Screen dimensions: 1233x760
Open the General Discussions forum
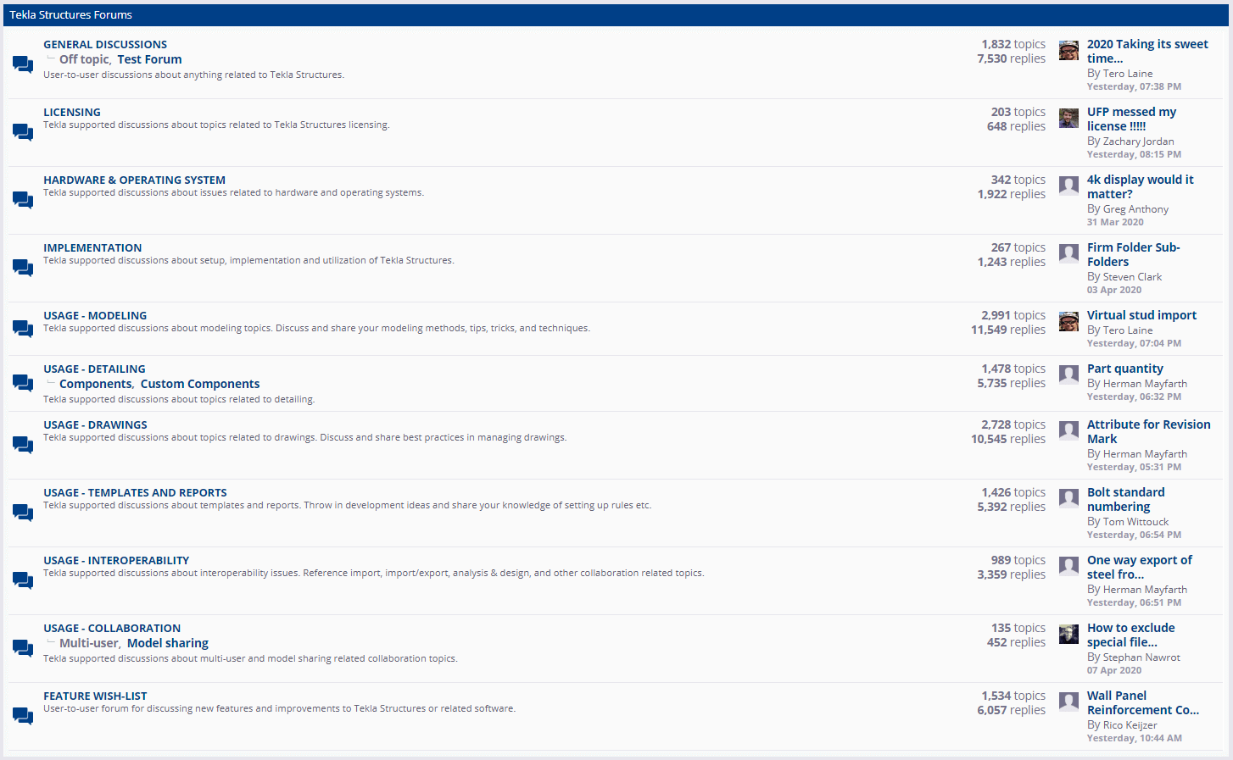point(105,45)
